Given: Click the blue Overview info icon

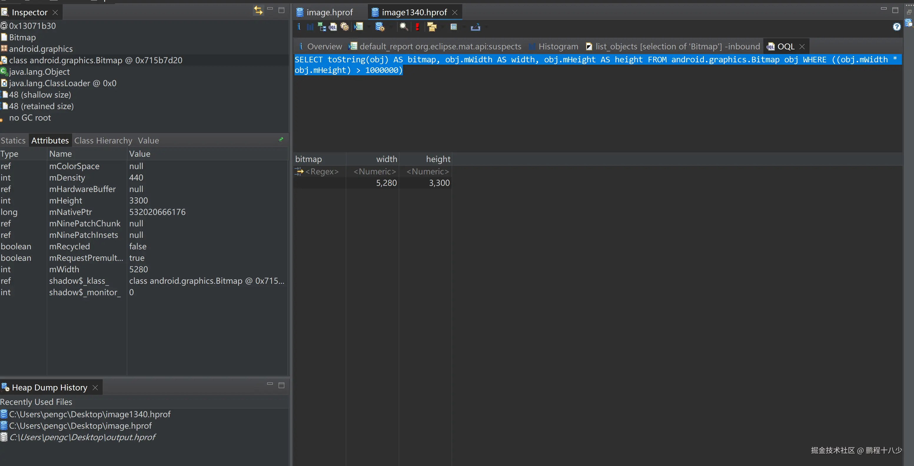Looking at the screenshot, I should pyautogui.click(x=299, y=27).
